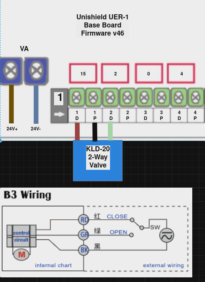Select the pink box labeled 2

(115, 73)
